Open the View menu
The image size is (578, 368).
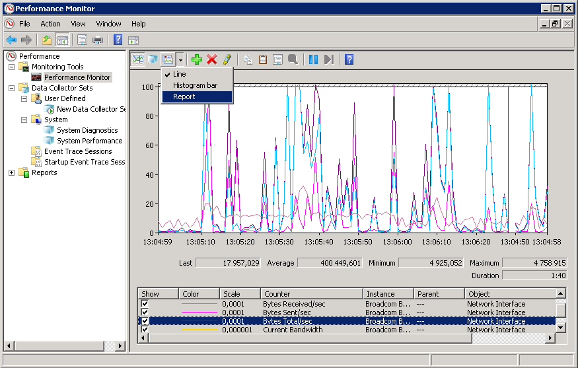click(78, 24)
